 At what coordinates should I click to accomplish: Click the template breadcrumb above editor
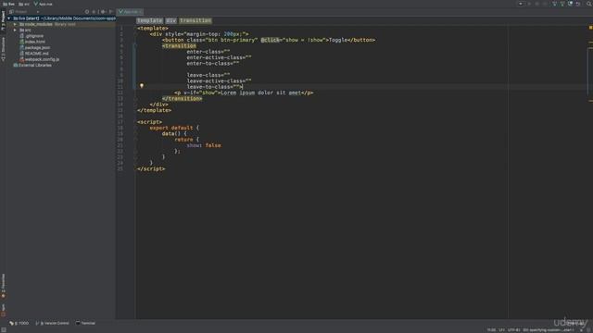150,20
